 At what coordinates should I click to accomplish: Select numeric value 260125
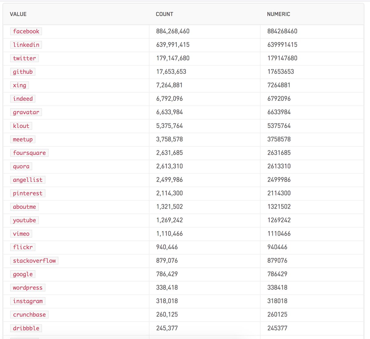tap(277, 315)
